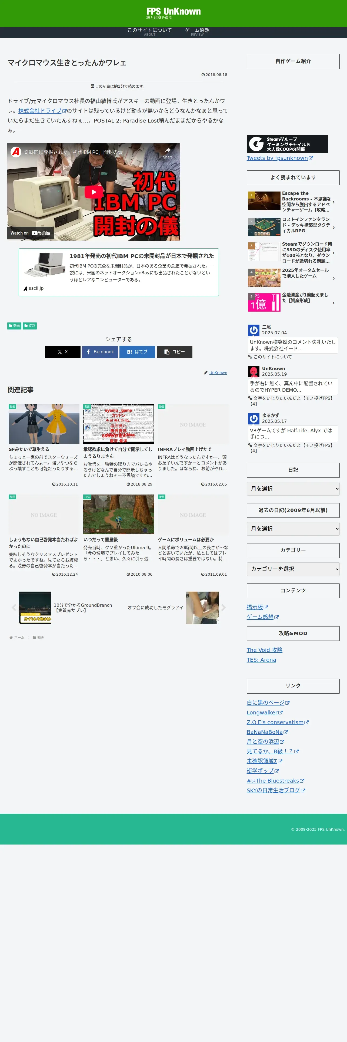The width and height of the screenshot is (347, 1042).
Task: Open the 掲示板 link
Action: click(x=257, y=607)
